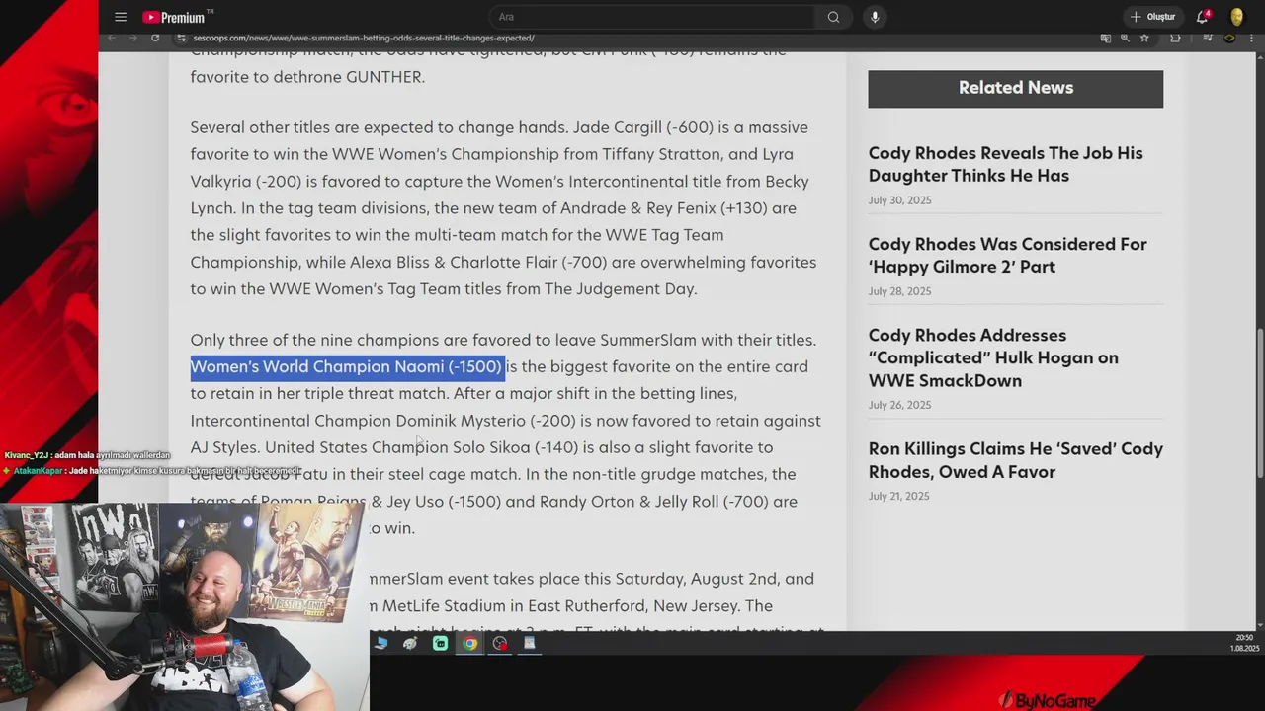Open media controls music icon
The image size is (1265, 711).
1208,38
